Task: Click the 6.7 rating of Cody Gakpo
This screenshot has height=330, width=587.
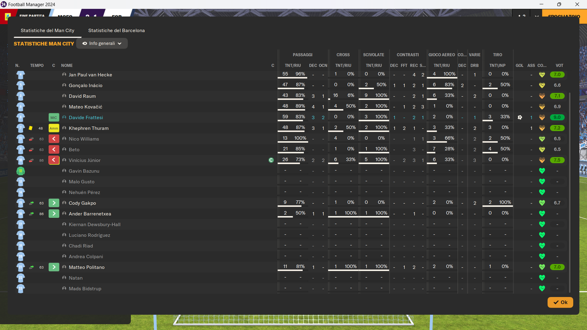Action: (x=557, y=203)
